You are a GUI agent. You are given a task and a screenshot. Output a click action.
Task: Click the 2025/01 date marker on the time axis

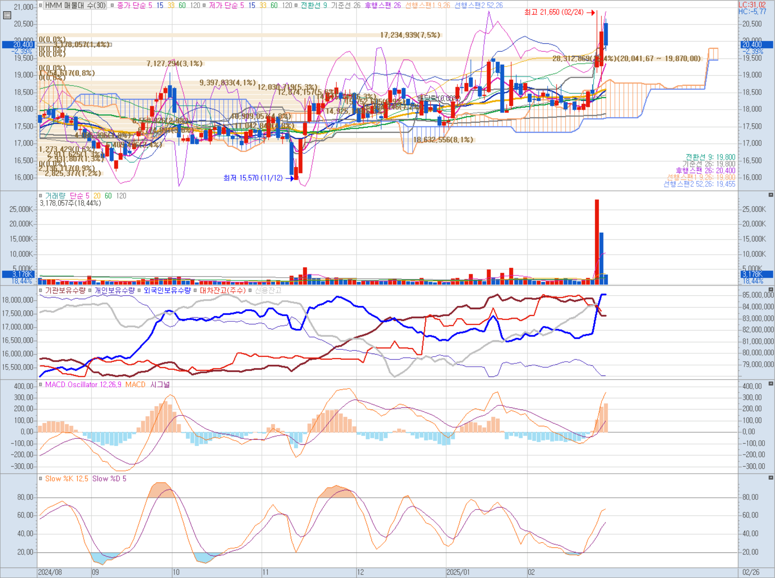[458, 572]
